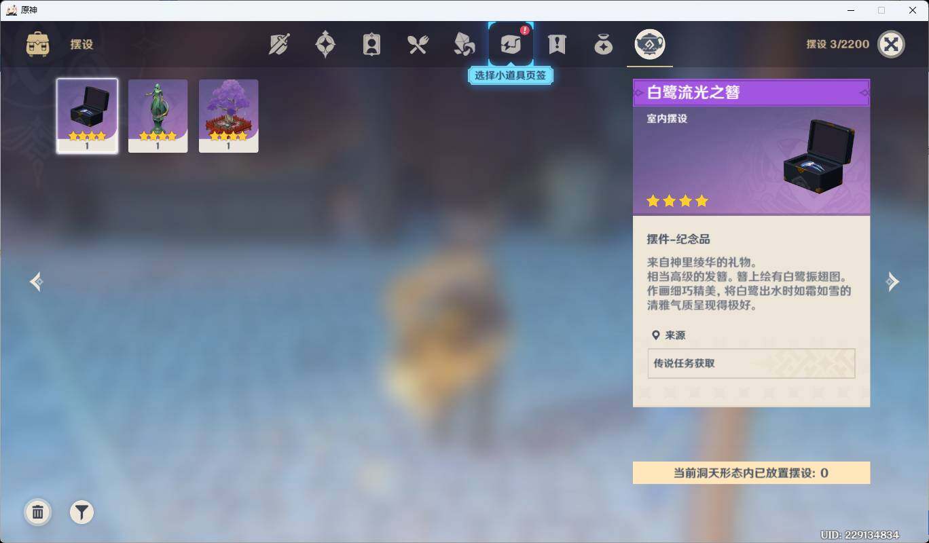Select the black hairpin box furnishing
Viewport: 929px width, 543px height.
click(87, 115)
